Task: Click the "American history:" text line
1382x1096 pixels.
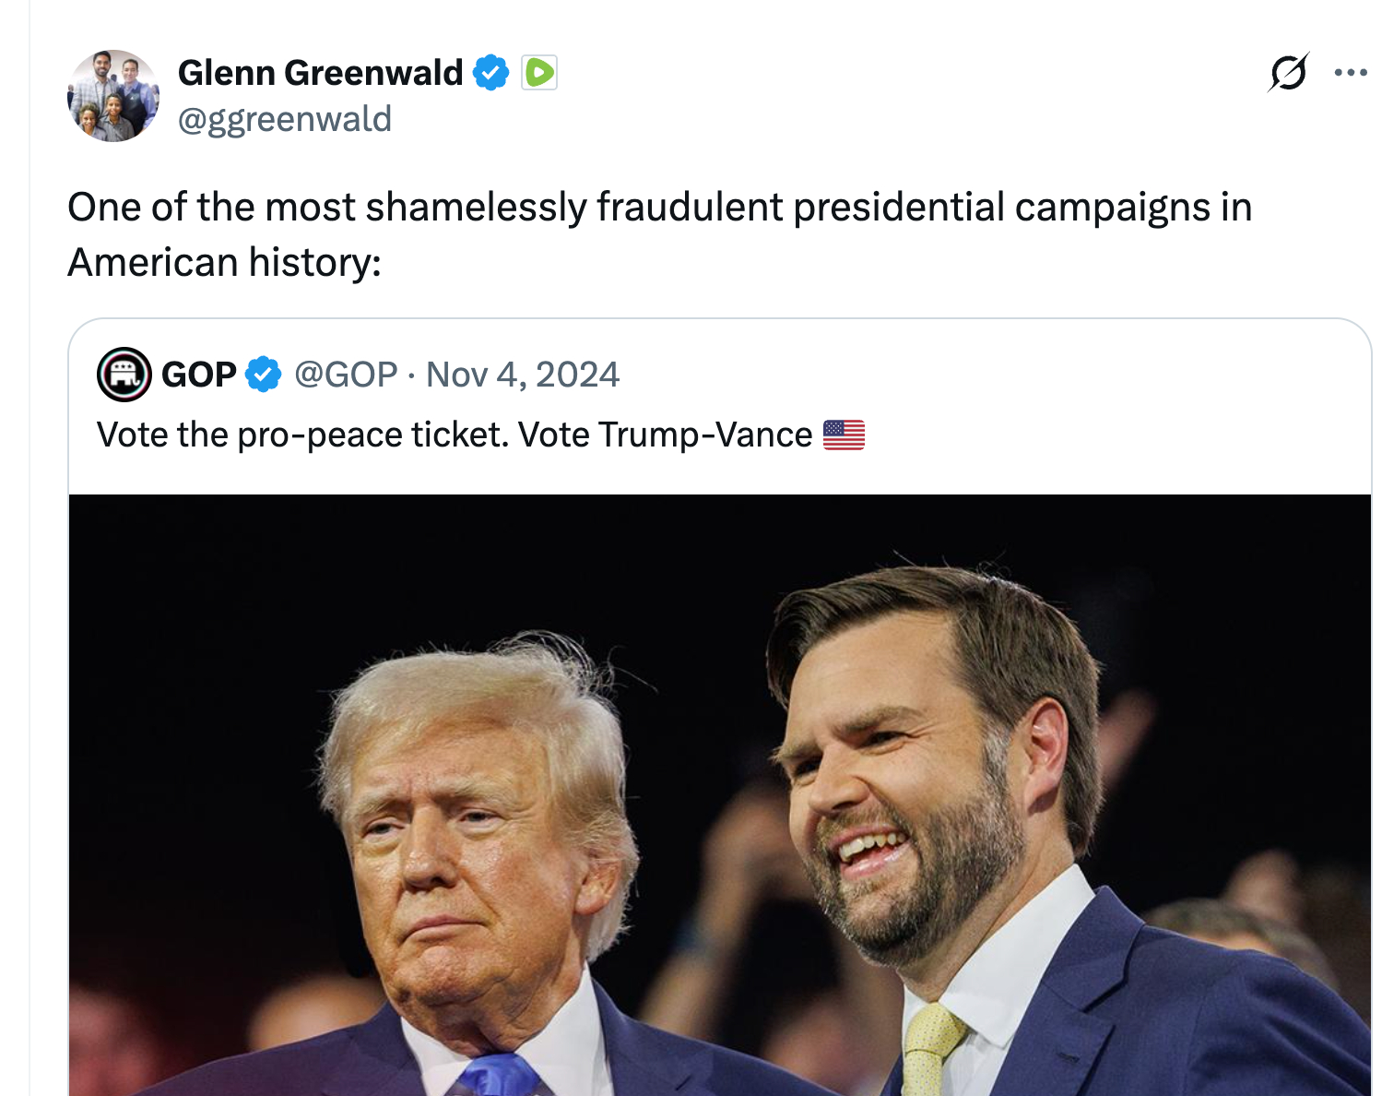Action: [224, 262]
